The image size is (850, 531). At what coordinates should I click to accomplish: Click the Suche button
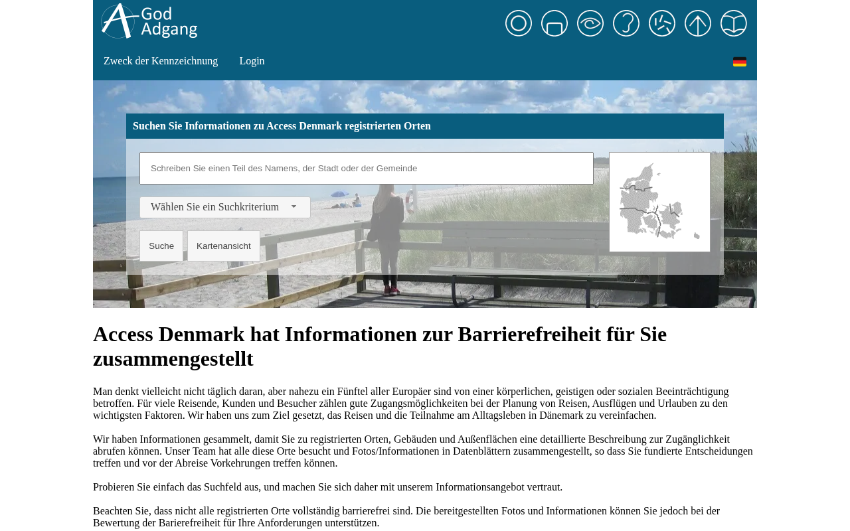[161, 246]
